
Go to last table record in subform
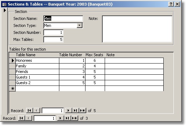pos(75,110)
